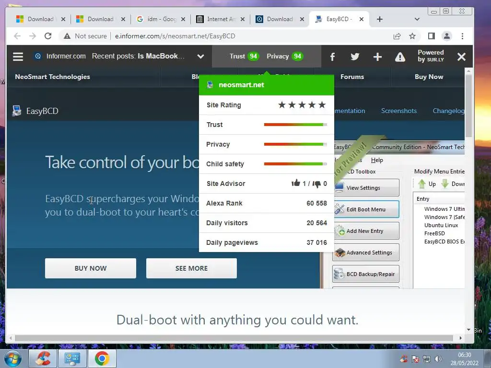
Task: Open Chrome three-dot menu
Action: tap(462, 36)
